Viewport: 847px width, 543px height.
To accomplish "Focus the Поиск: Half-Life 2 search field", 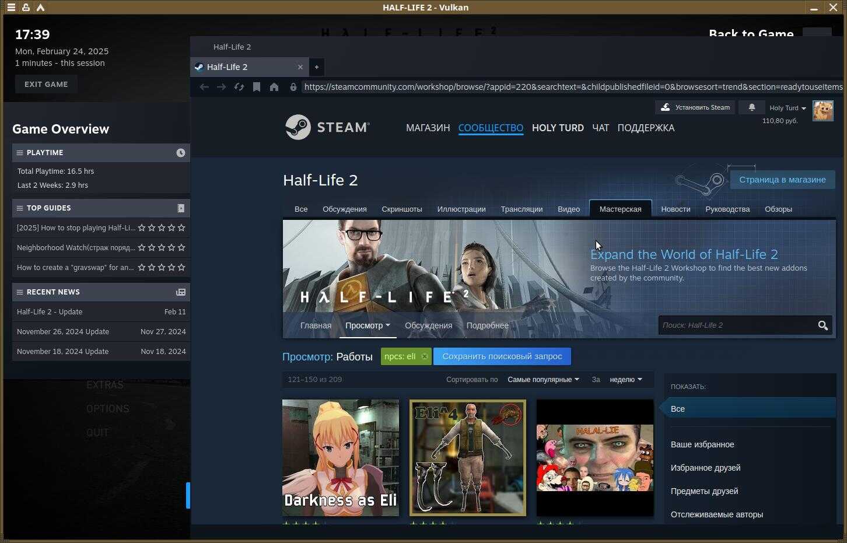I will pyautogui.click(x=737, y=325).
